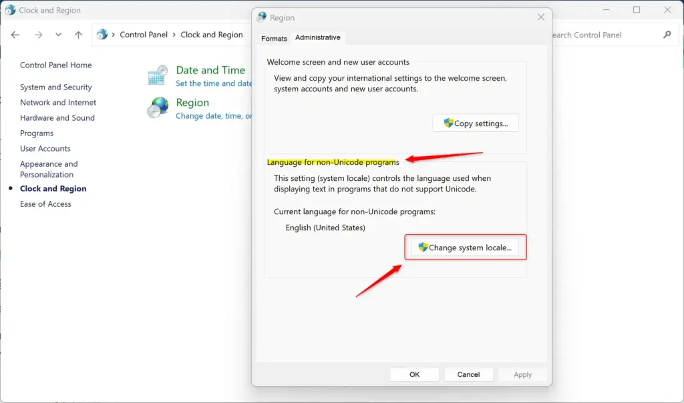The height and width of the screenshot is (403, 684).
Task: Open Hardware and Sound category
Action: [57, 117]
